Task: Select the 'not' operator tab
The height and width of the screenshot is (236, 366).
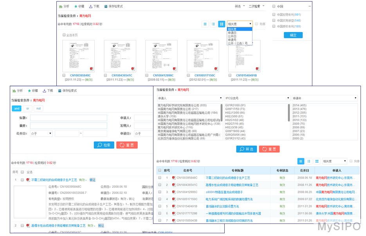Action: pyautogui.click(x=38, y=108)
